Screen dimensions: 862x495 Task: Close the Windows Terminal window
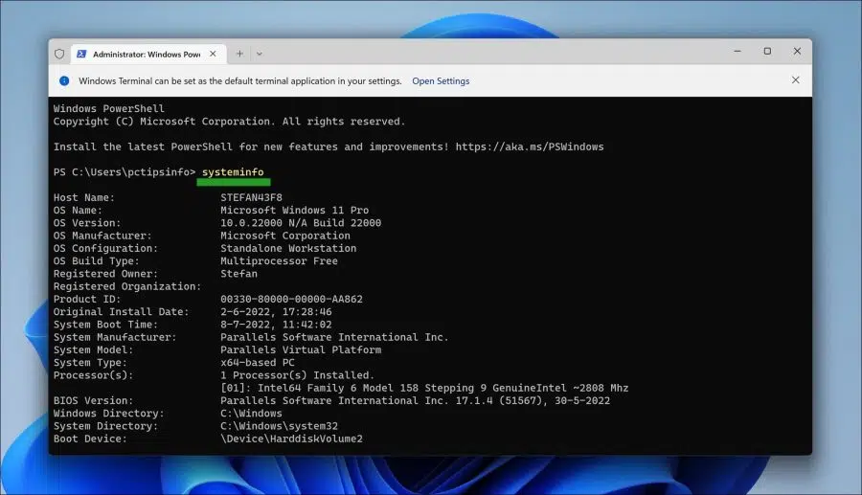tap(797, 51)
